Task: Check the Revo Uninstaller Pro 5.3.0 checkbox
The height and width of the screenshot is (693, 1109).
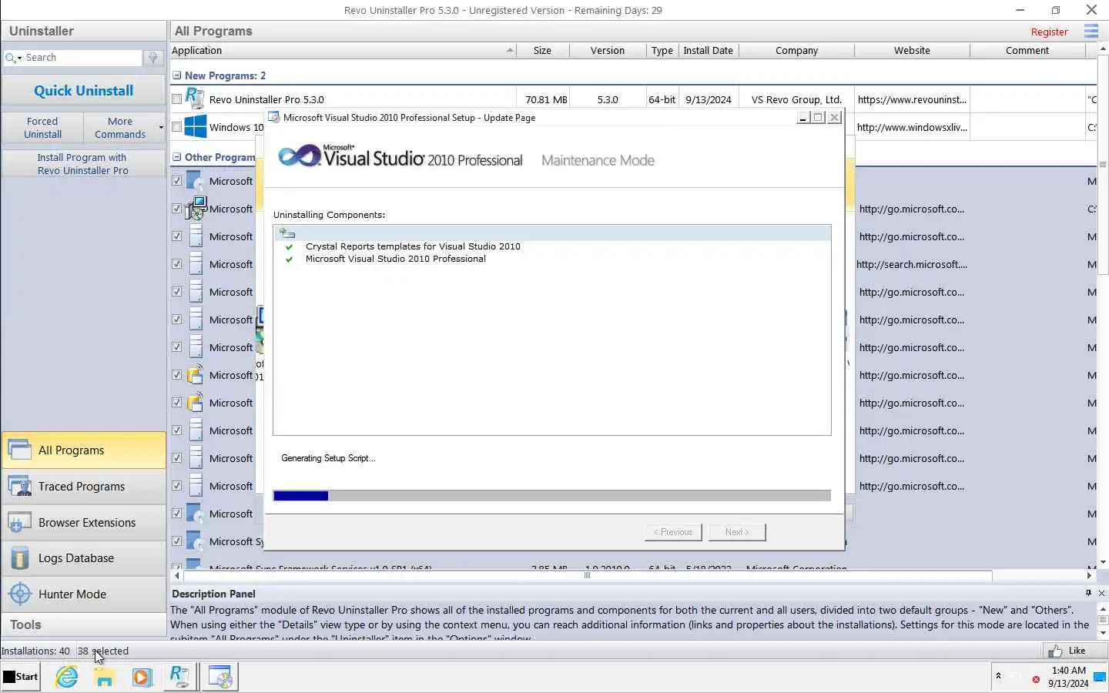Action: coord(177,99)
